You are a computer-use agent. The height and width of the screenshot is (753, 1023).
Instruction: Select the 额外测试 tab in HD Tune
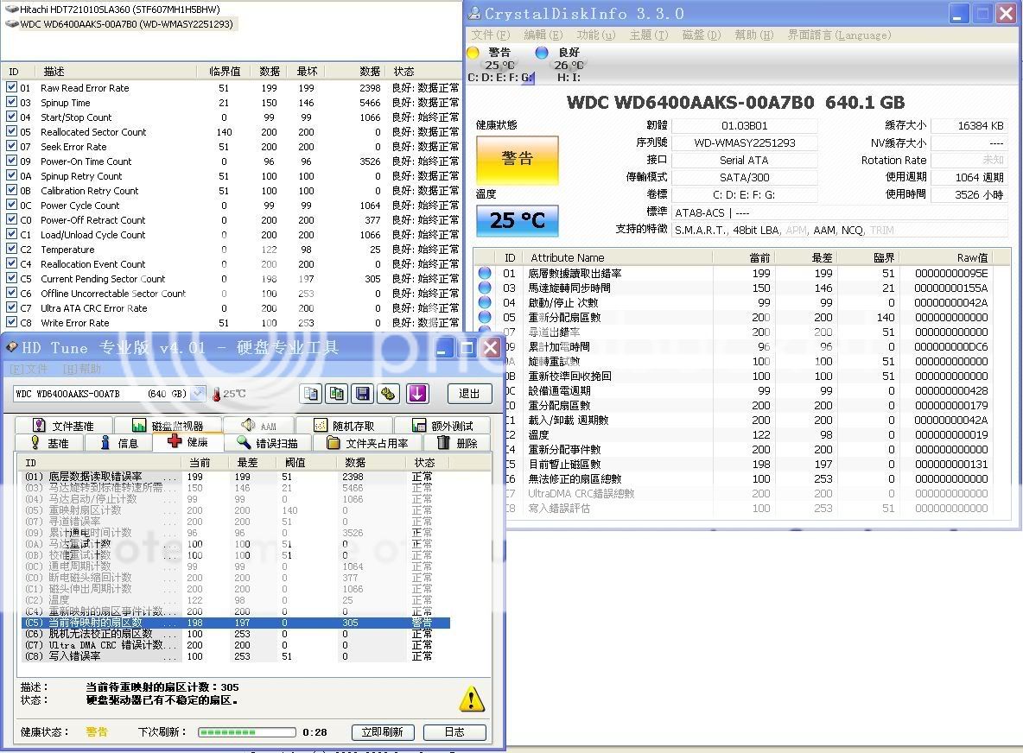(x=442, y=425)
